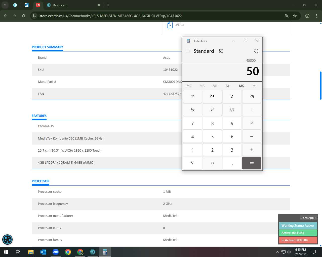The width and height of the screenshot is (322, 257).
Task: Click digit 7 on the calculator
Action: 193,123
